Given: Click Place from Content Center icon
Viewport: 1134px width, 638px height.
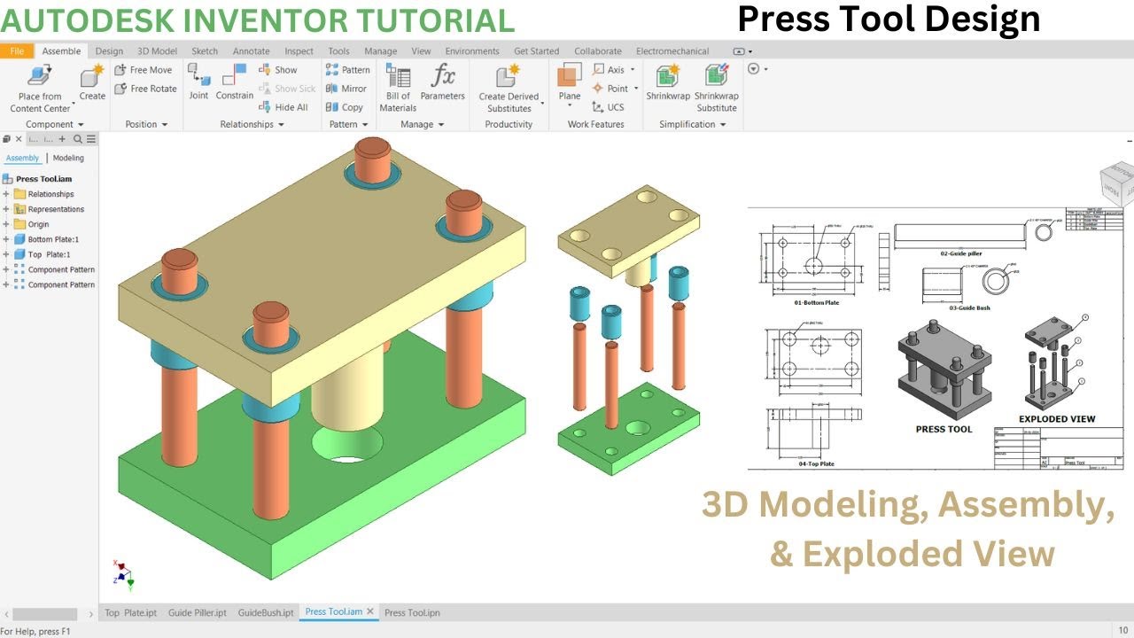Looking at the screenshot, I should [x=40, y=76].
